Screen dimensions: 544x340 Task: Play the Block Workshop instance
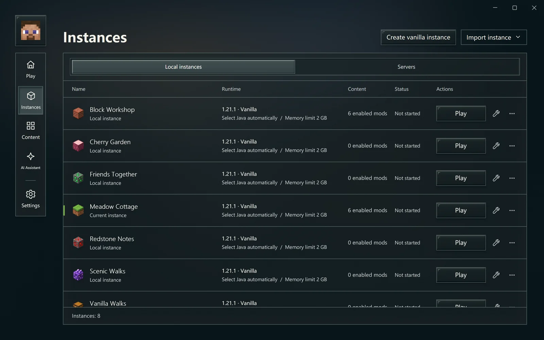click(x=461, y=114)
